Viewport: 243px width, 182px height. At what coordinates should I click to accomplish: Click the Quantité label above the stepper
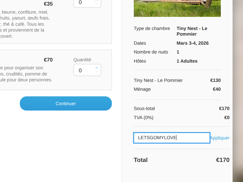(x=82, y=60)
